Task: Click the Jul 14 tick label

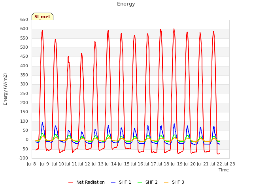Action: click(x=111, y=164)
